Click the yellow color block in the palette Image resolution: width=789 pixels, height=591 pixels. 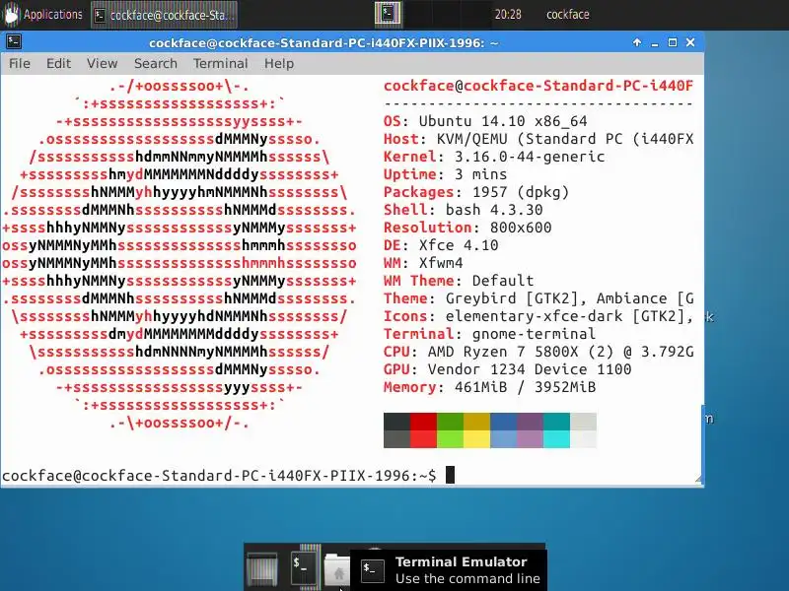476,439
